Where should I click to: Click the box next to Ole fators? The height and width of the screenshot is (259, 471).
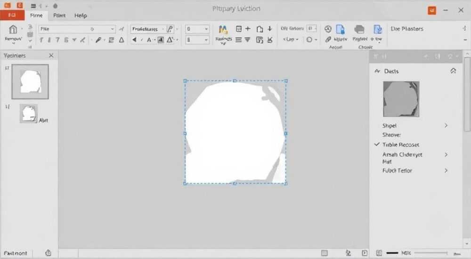tap(312, 29)
